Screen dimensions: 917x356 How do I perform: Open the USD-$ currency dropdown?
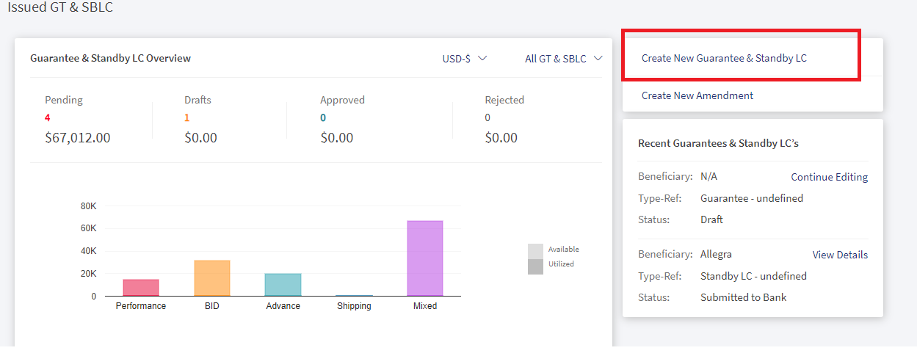tap(464, 59)
